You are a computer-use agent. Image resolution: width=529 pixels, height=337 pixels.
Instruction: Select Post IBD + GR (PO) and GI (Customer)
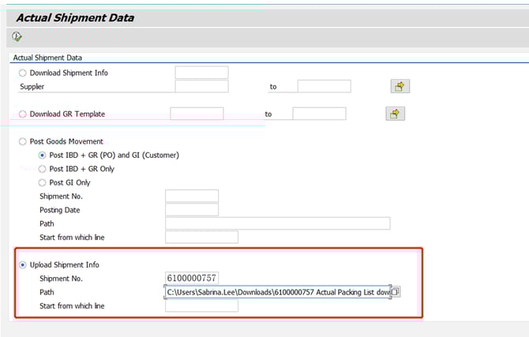click(x=43, y=155)
